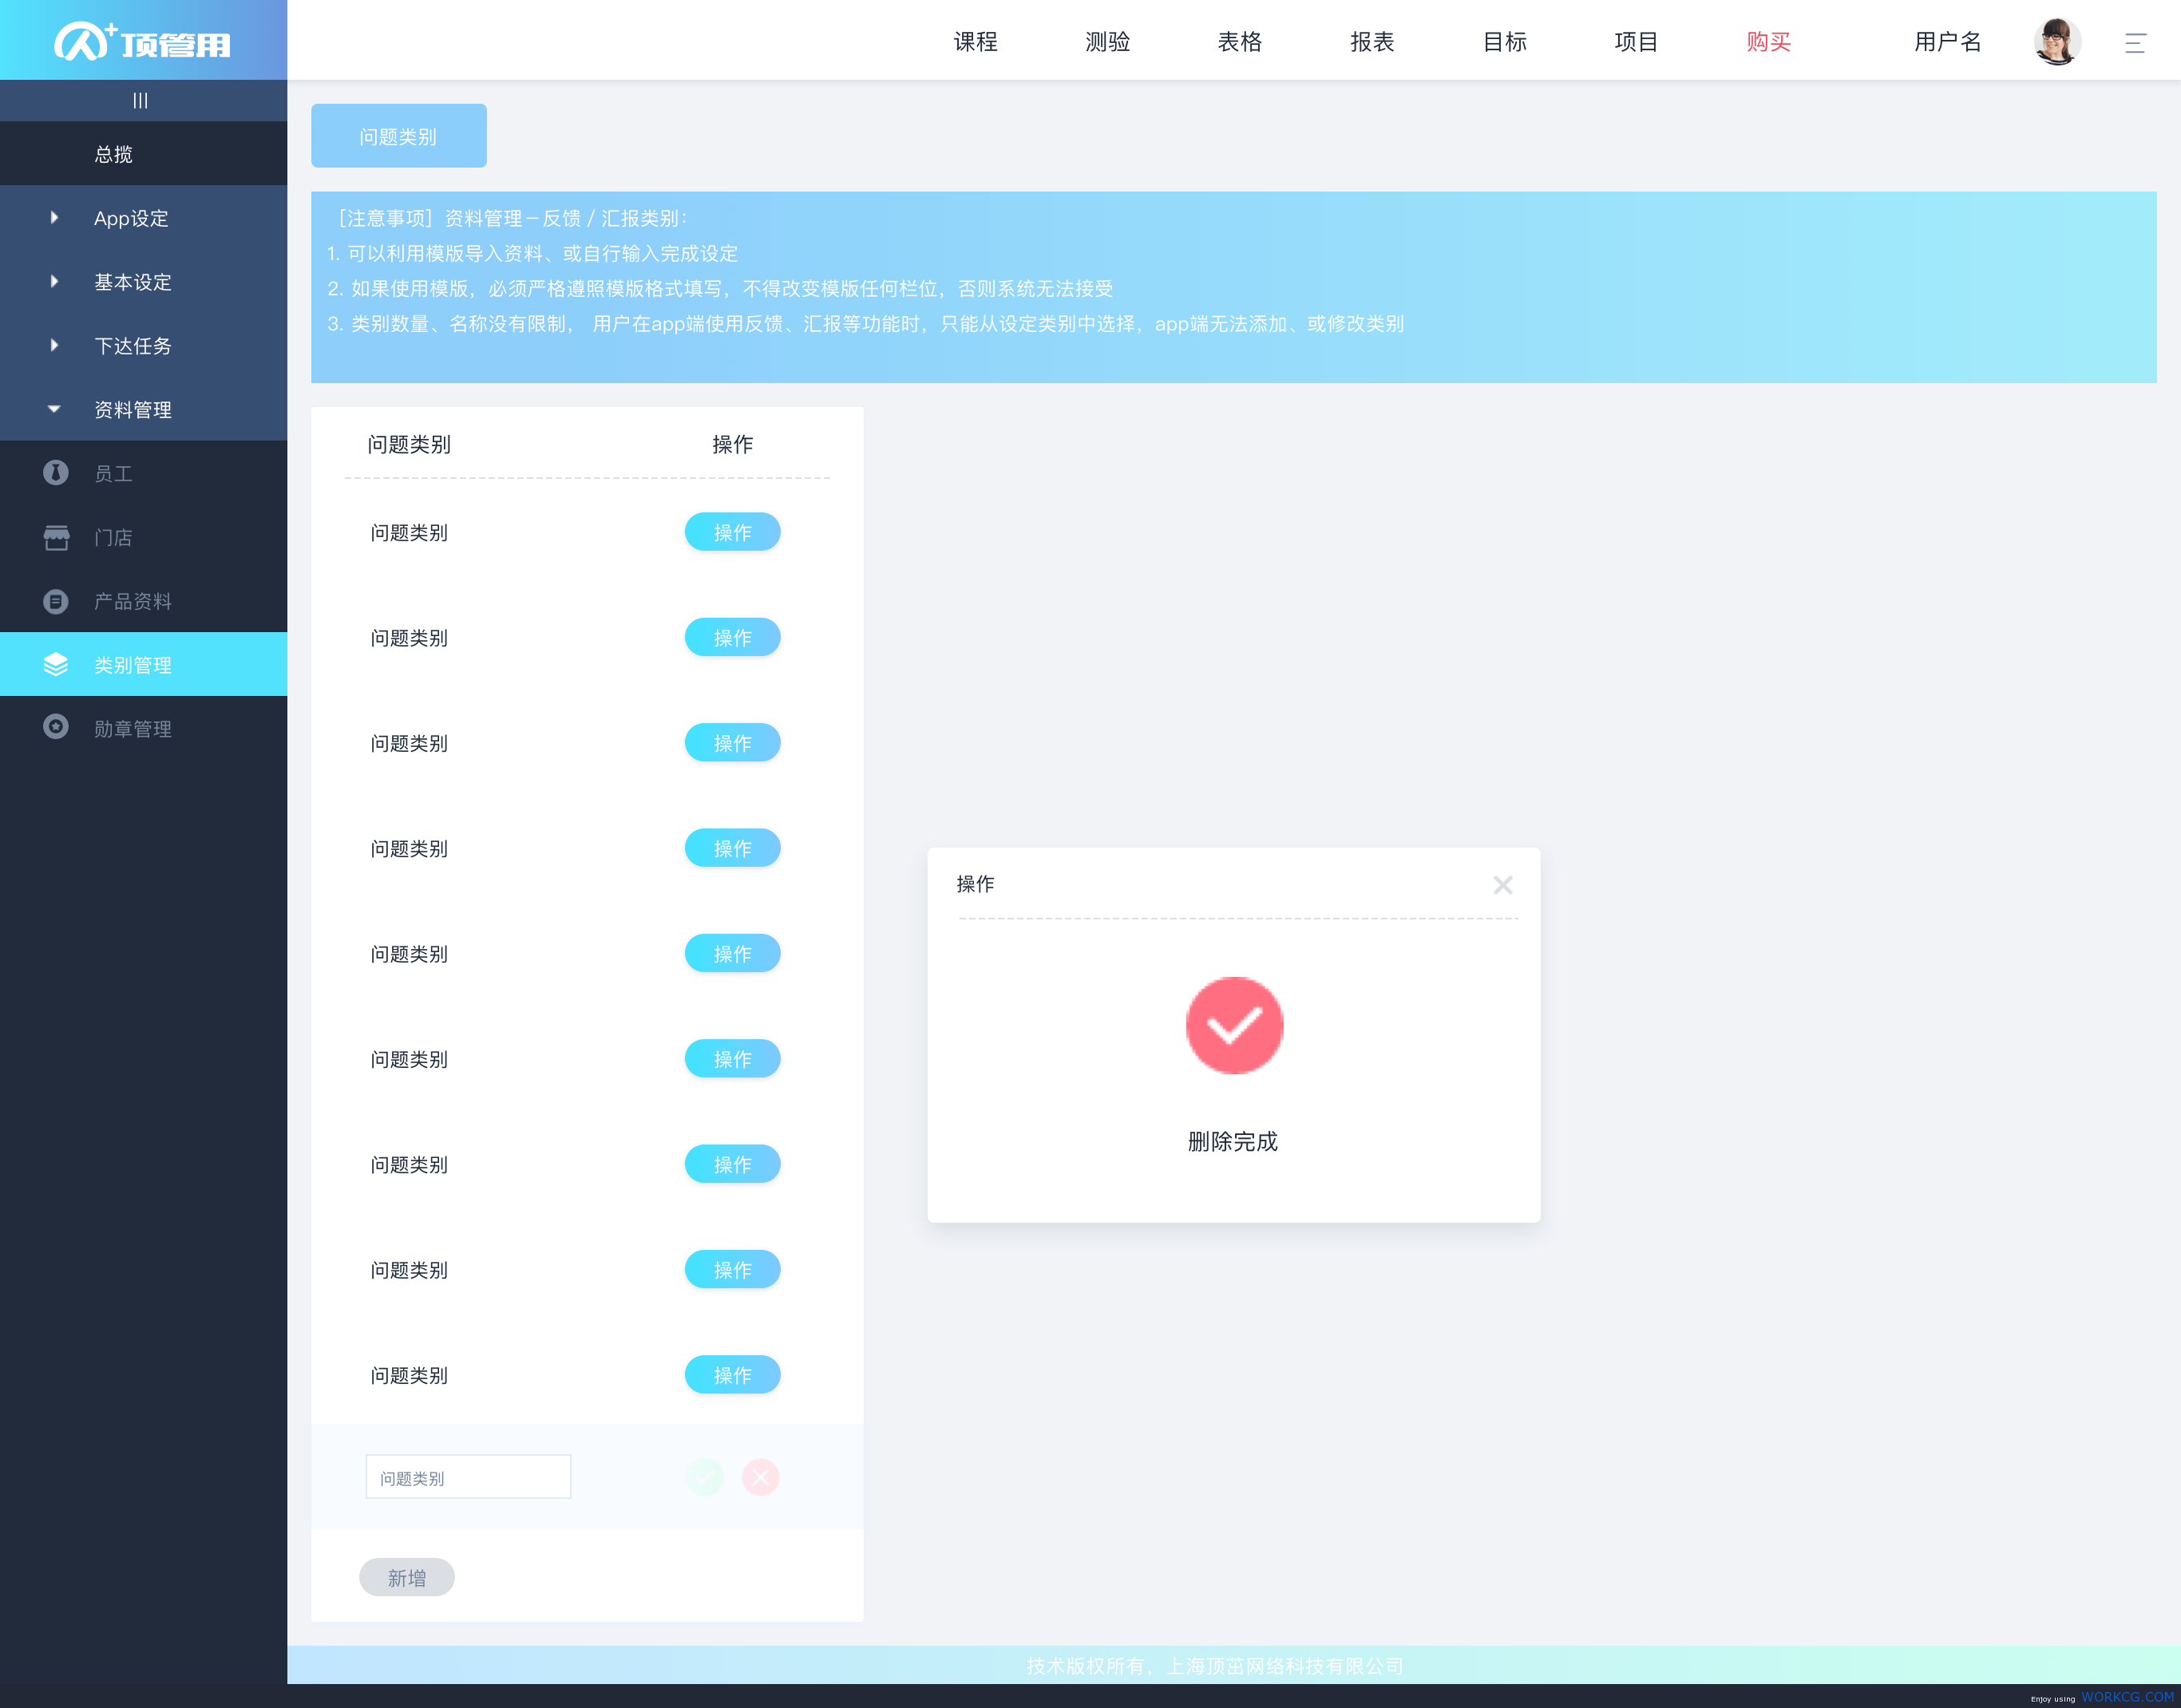Click the 顶管用 logo in the header
Screen dimensions: 2181x1708
pyautogui.click(x=142, y=42)
